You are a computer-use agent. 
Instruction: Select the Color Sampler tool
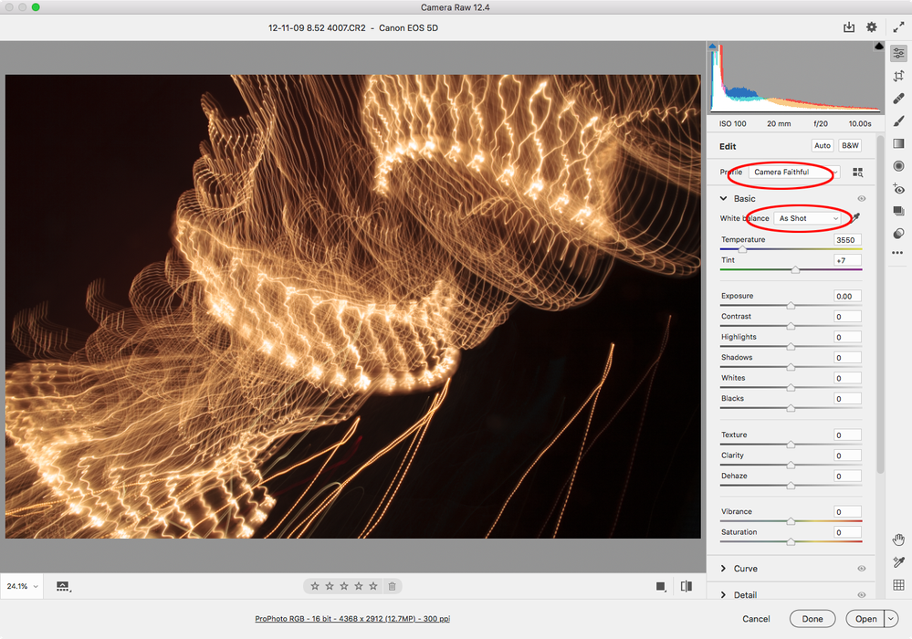point(898,562)
